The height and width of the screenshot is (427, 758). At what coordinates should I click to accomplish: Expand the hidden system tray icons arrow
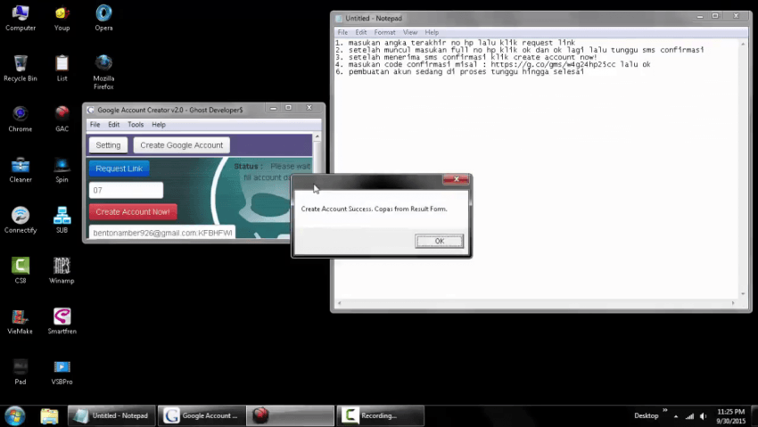677,416
